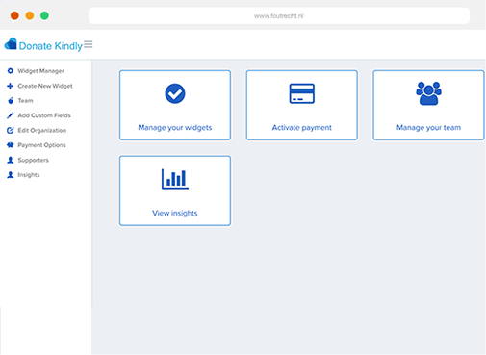Click the credit card icon on payment card
This screenshot has width=486, height=355.
click(x=302, y=93)
